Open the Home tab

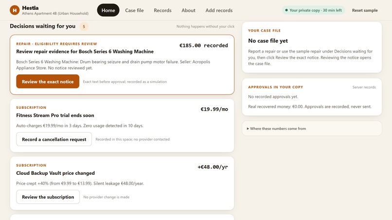click(x=108, y=10)
